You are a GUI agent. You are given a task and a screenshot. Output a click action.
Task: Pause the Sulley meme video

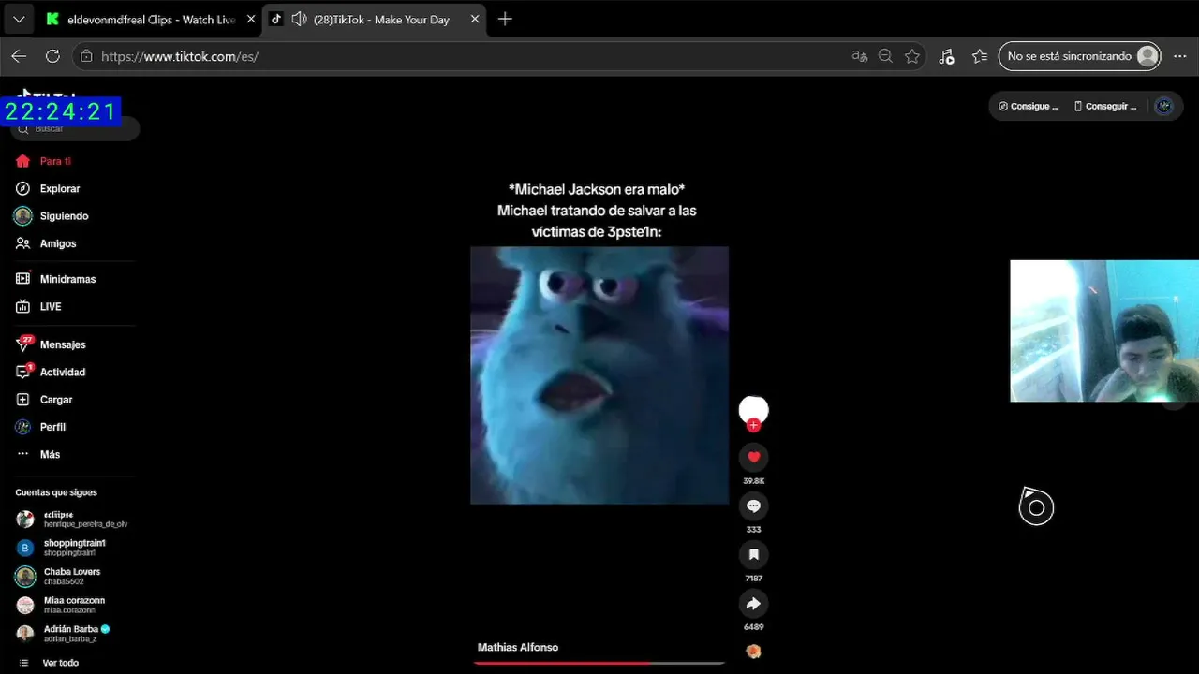click(x=599, y=374)
